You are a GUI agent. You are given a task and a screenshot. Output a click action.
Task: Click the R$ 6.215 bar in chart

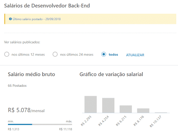[x=126, y=109]
